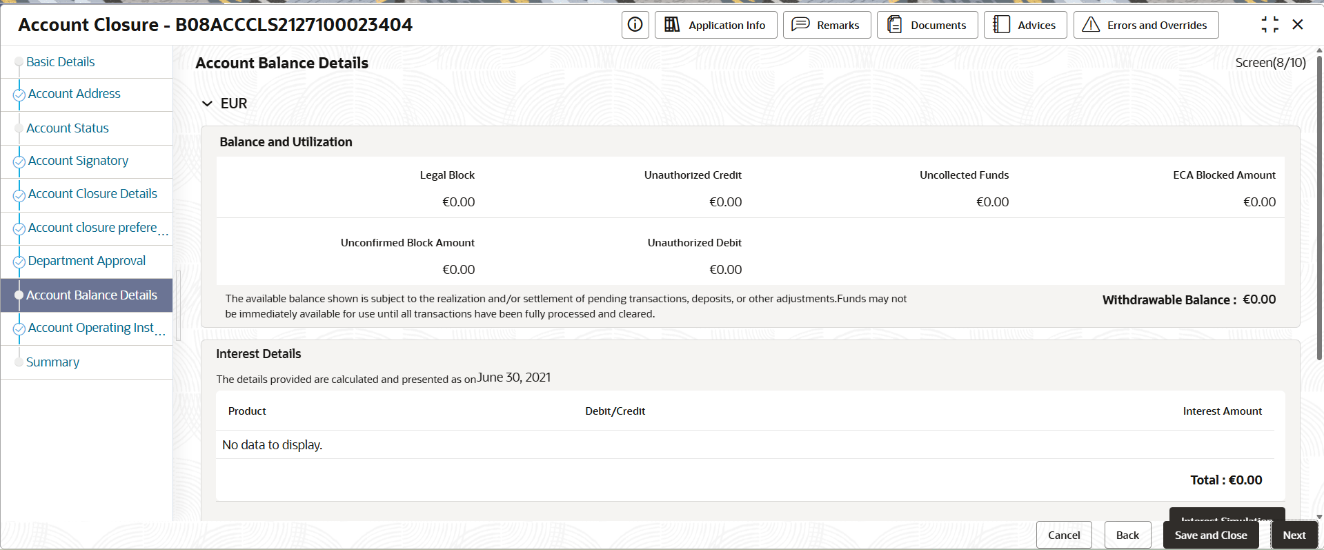The width and height of the screenshot is (1324, 550).
Task: Click the Withdrawable Balance value
Action: click(1260, 299)
